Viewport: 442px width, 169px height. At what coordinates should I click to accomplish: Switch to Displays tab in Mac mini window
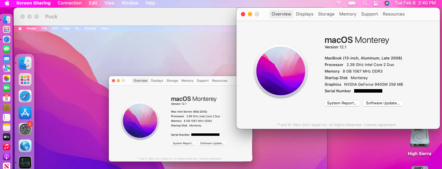tap(157, 81)
